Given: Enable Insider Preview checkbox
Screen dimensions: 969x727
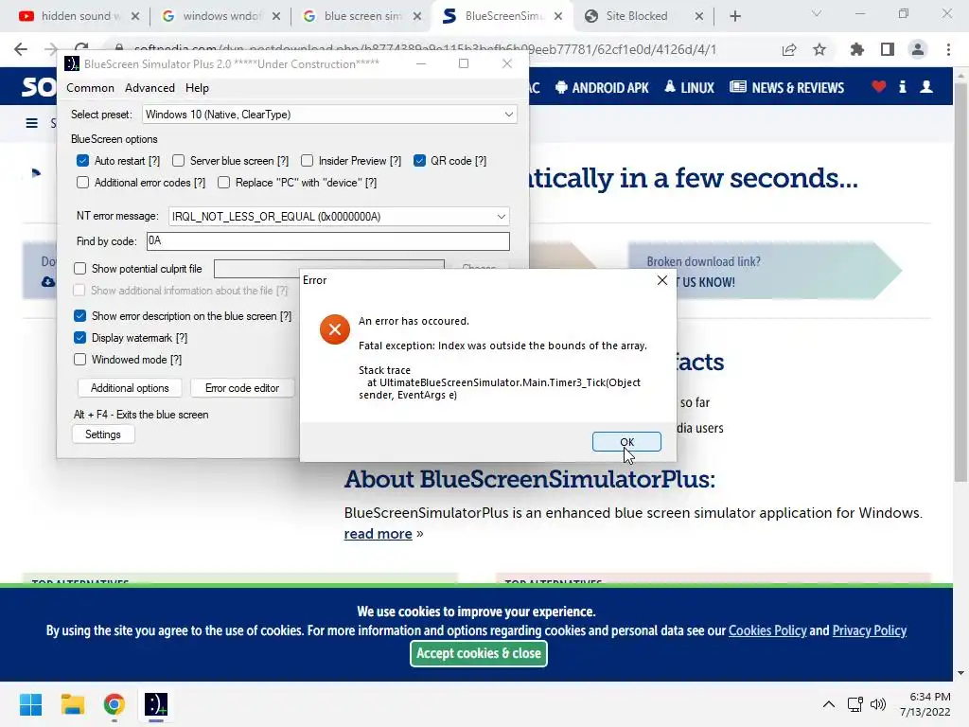Looking at the screenshot, I should [308, 161].
